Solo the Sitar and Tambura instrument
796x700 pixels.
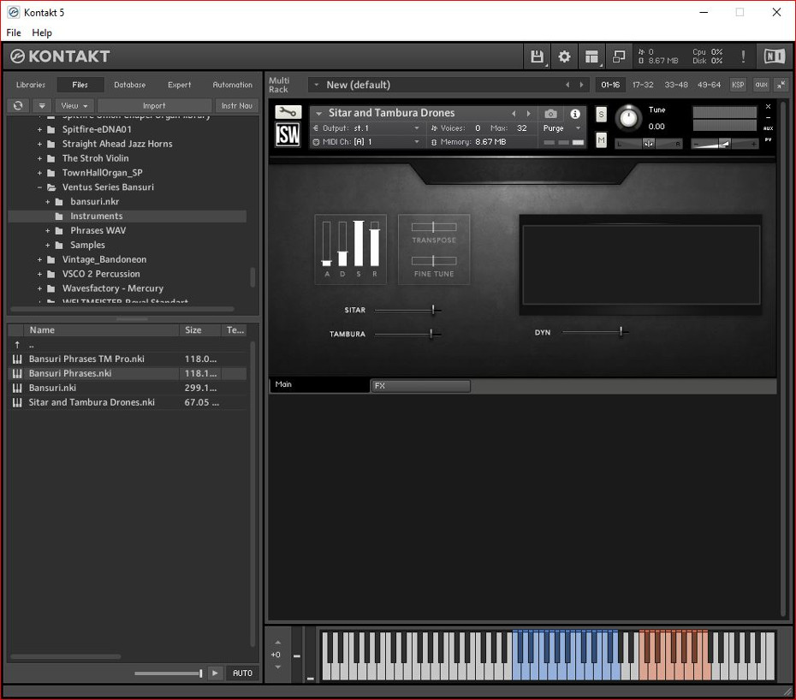point(601,114)
